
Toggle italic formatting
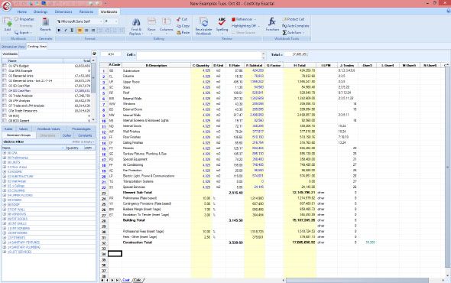point(66,31)
